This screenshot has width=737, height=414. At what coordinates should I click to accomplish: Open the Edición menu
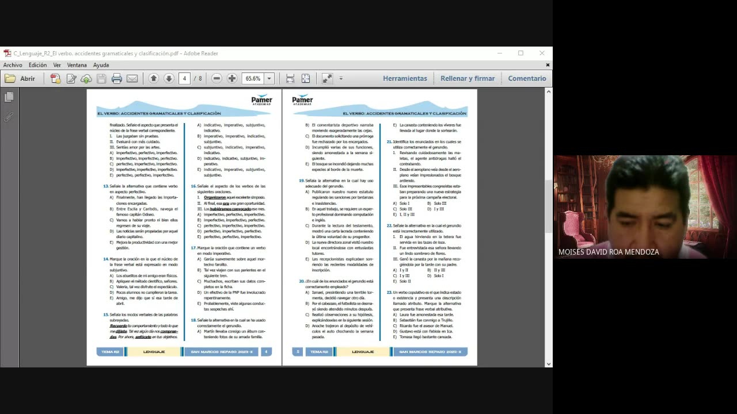(38, 65)
